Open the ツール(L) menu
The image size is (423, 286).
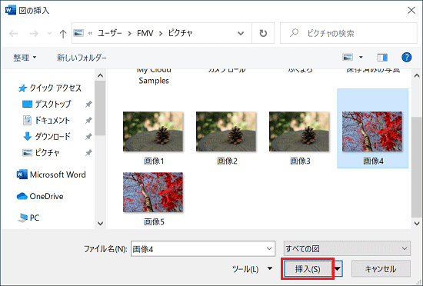pyautogui.click(x=252, y=269)
